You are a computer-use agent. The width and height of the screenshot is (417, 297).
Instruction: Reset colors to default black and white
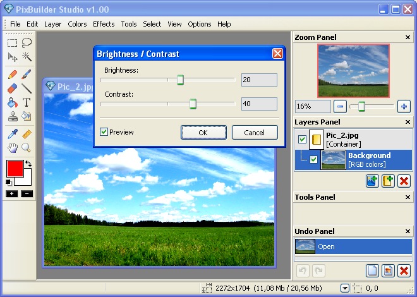pos(9,183)
